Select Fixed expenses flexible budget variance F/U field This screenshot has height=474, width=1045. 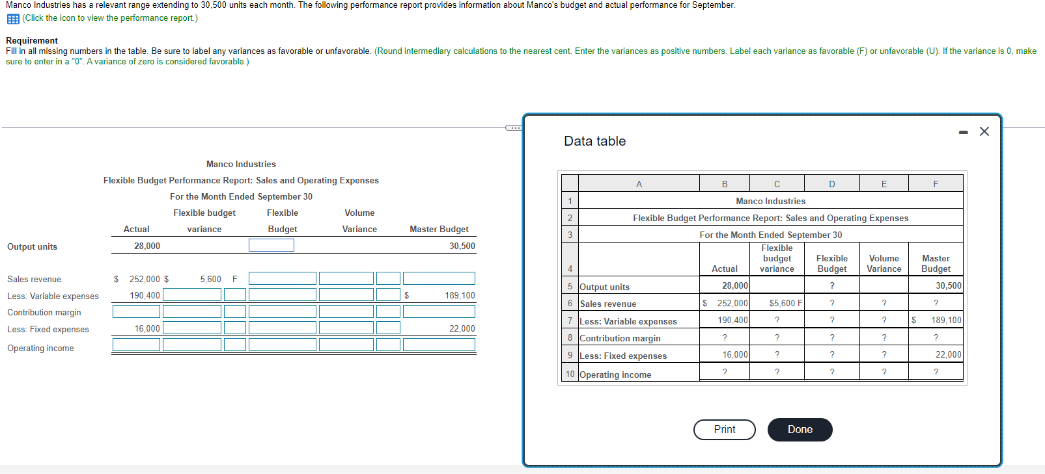[235, 328]
